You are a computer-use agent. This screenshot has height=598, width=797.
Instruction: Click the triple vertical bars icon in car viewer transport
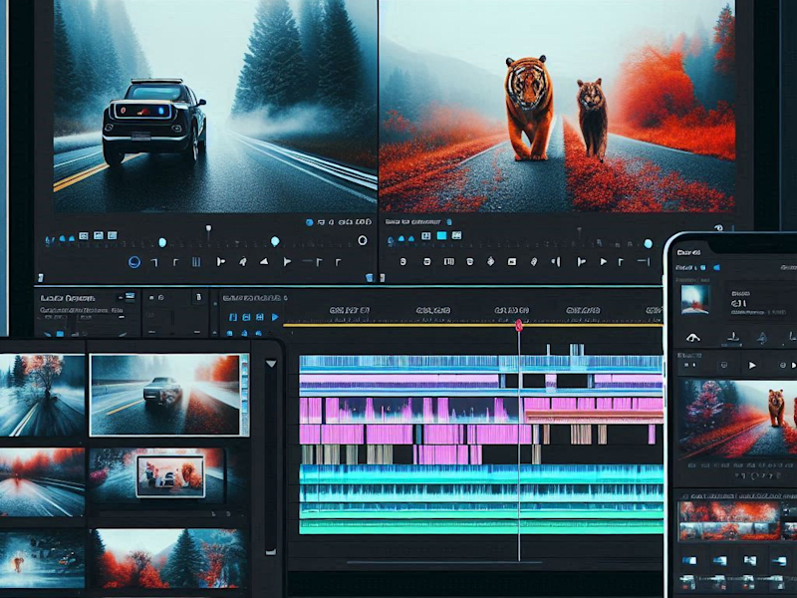[196, 262]
